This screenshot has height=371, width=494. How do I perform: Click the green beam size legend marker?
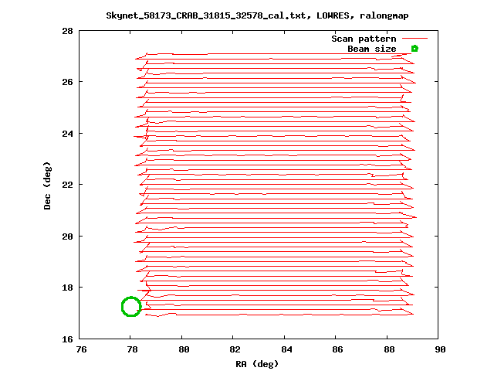point(414,49)
